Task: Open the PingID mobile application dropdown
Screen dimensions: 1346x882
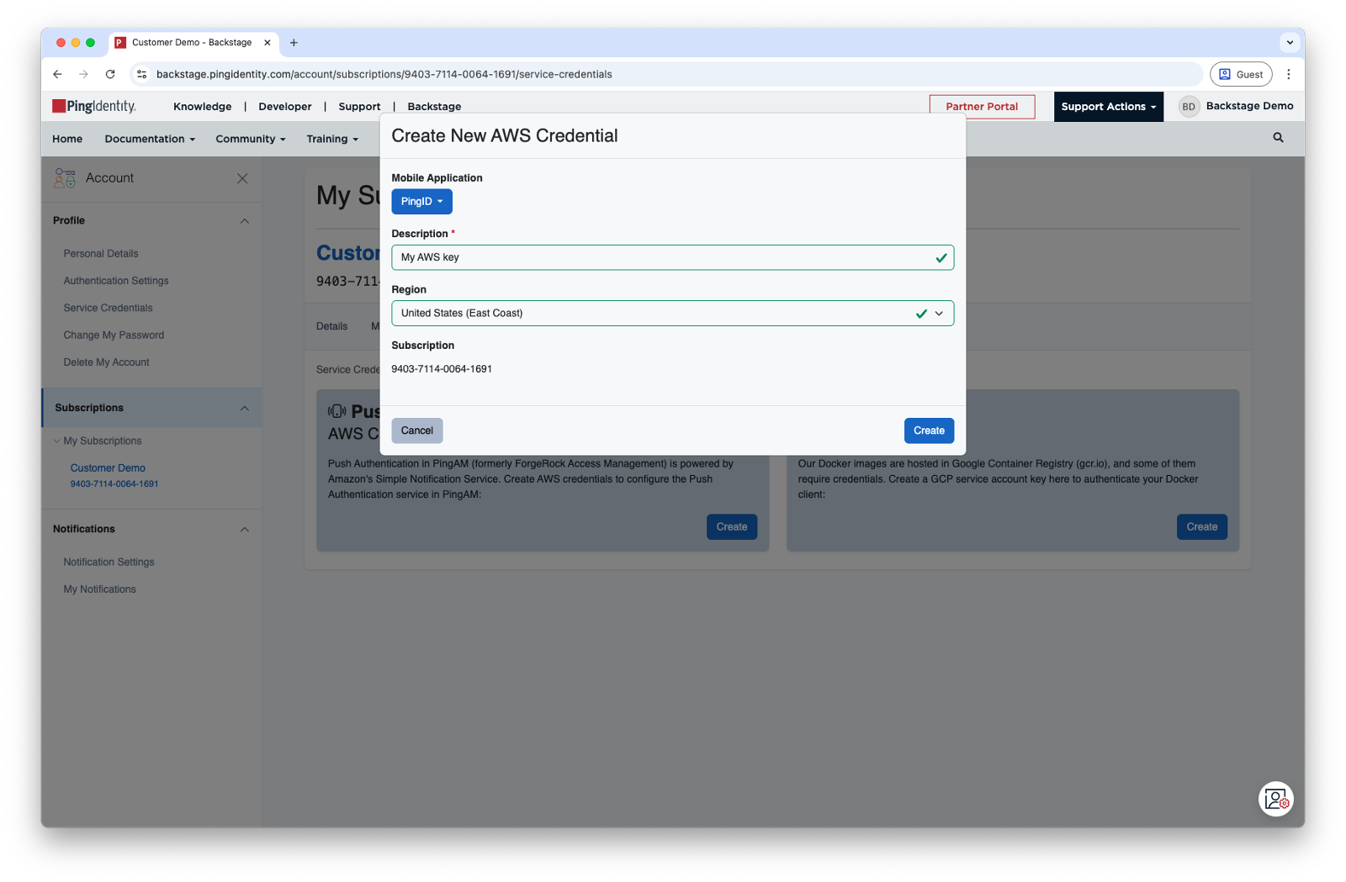Action: point(421,202)
